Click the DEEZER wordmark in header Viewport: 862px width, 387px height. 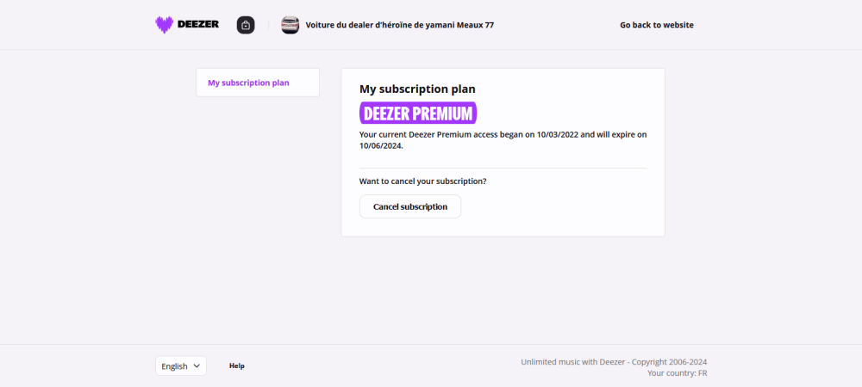pyautogui.click(x=198, y=25)
